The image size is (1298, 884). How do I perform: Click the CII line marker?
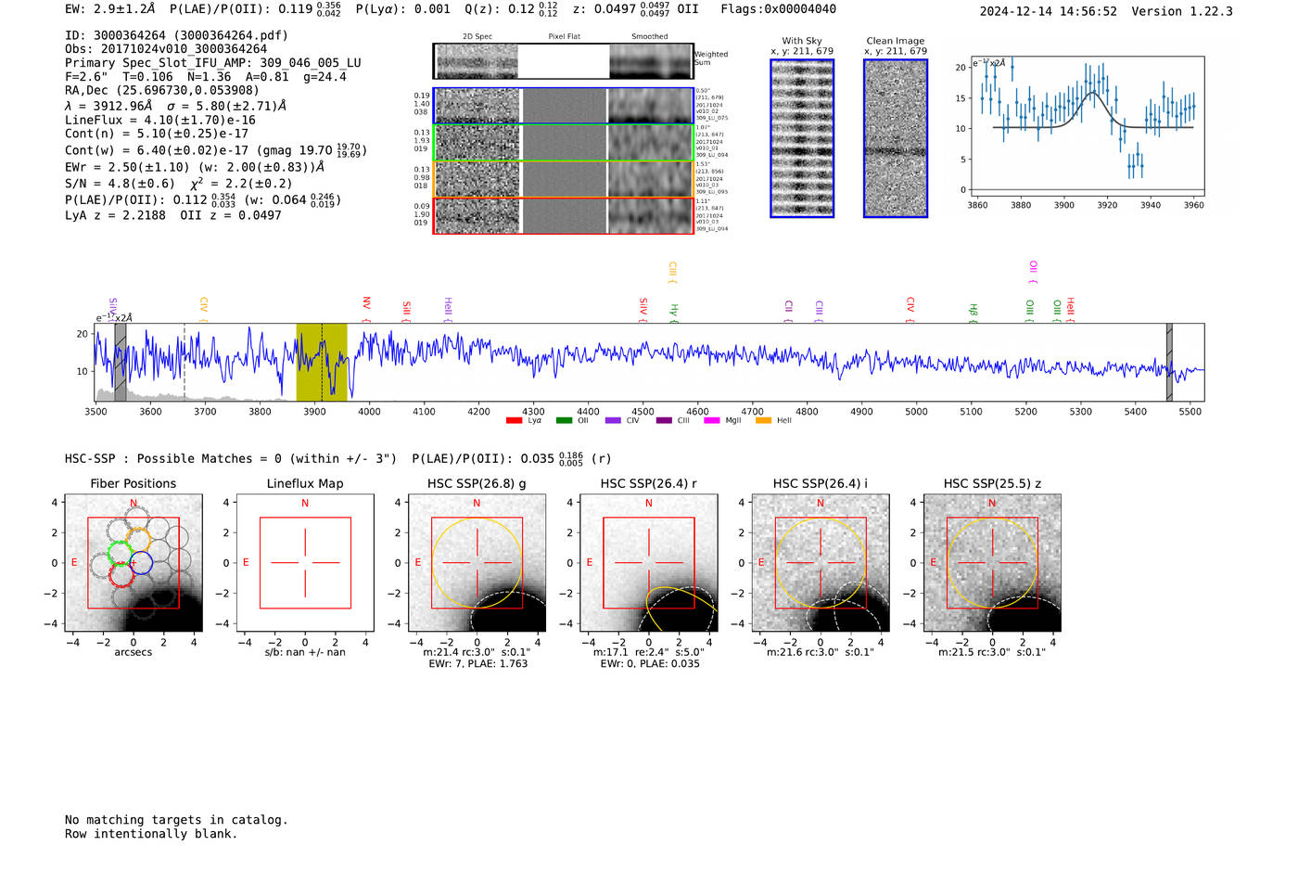coord(788,311)
